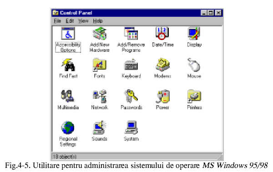273x172 pixels.
Task: Open the View menu
Action: [x=83, y=21]
